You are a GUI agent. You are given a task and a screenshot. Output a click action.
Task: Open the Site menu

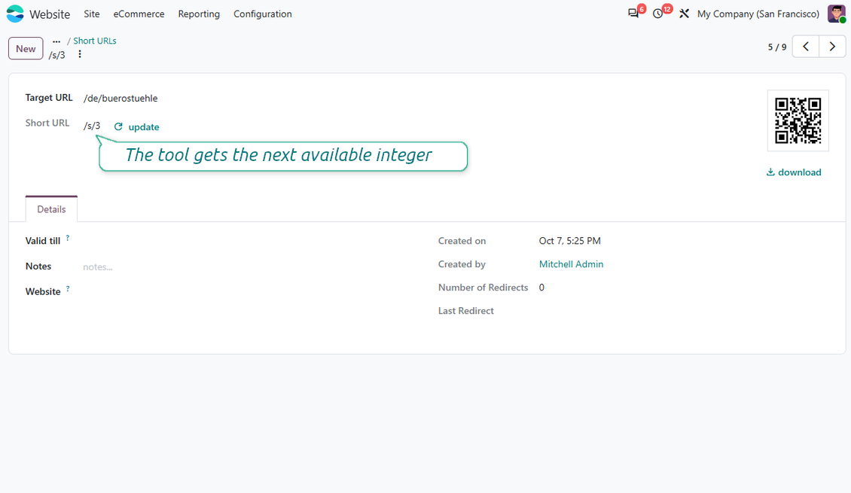[x=92, y=14]
